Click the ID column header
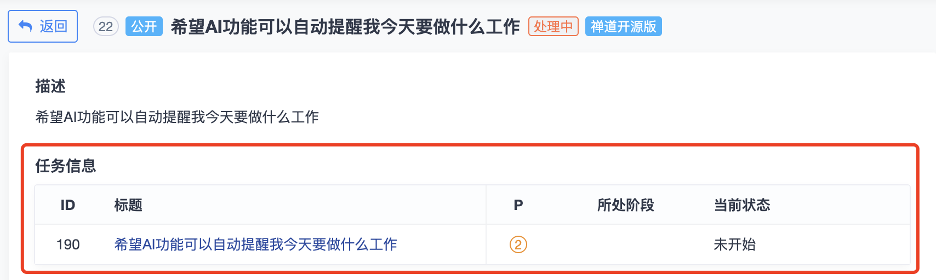The image size is (936, 280). 67,205
